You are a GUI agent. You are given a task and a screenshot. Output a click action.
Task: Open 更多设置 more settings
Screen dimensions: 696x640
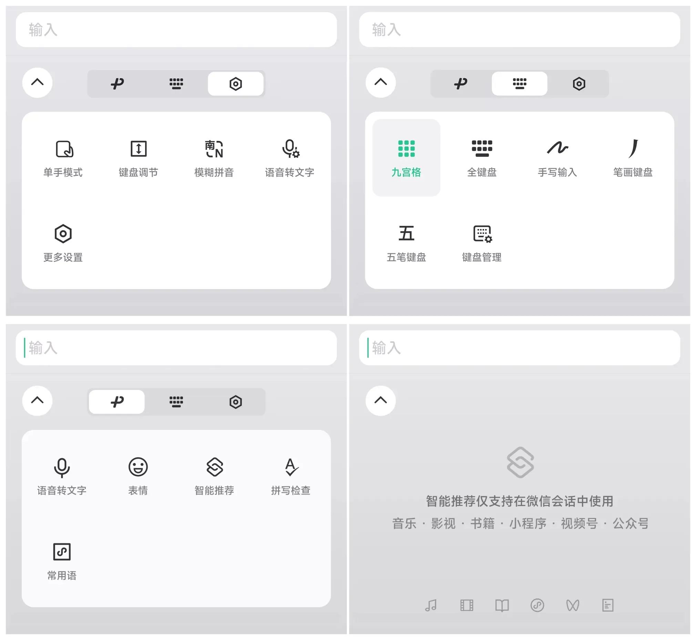(x=63, y=243)
